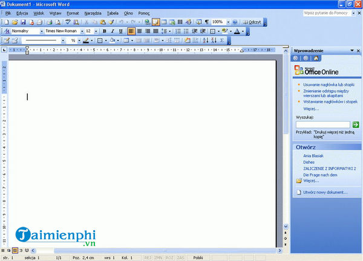This screenshot has width=363, height=261.
Task: Open line weight ½ dropdown
Action: 79,40
